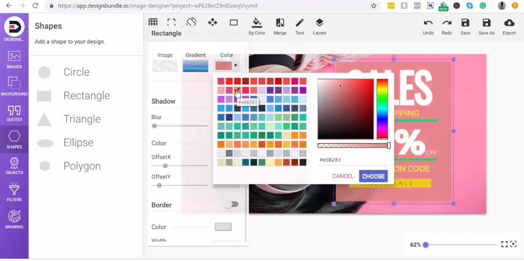
Task: Open the browser profile avatar
Action: (x=502, y=6)
